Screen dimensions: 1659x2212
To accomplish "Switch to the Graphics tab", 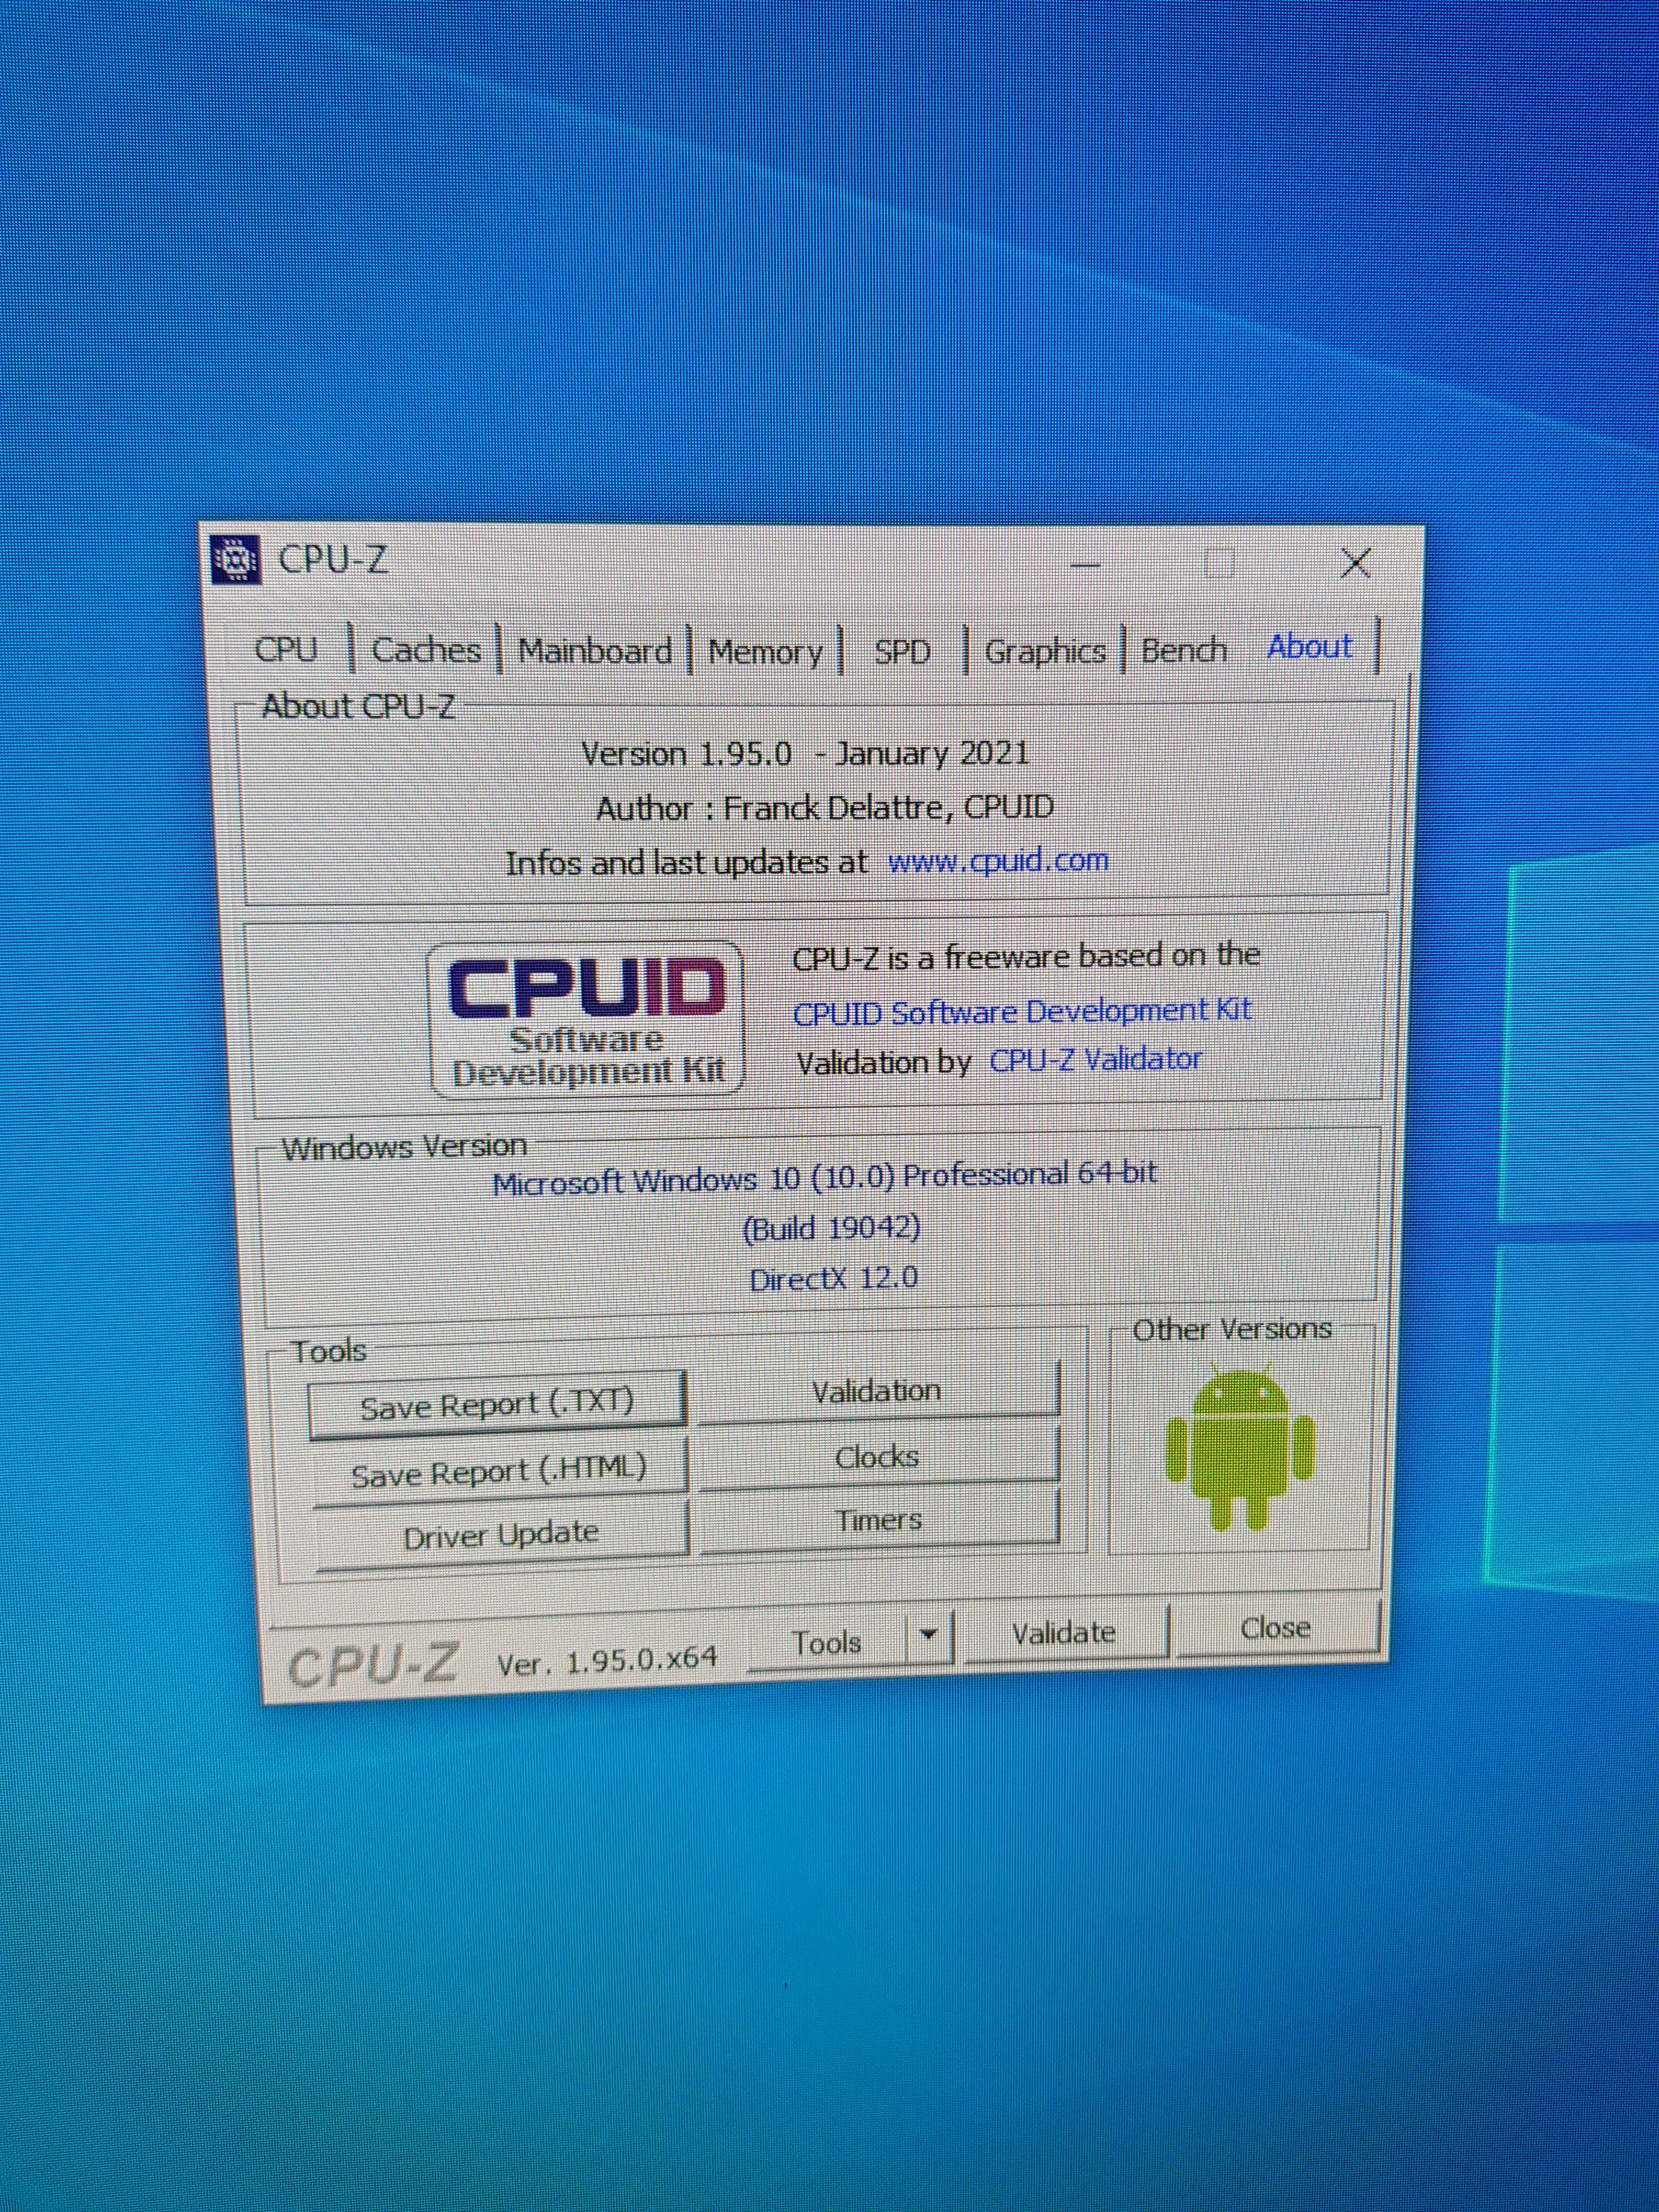I will 1045,652.
